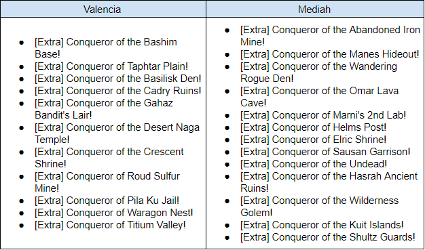The height and width of the screenshot is (250, 425).
Task: Click Conqueror of Marni's 2nd Lab item
Action: 323,115
